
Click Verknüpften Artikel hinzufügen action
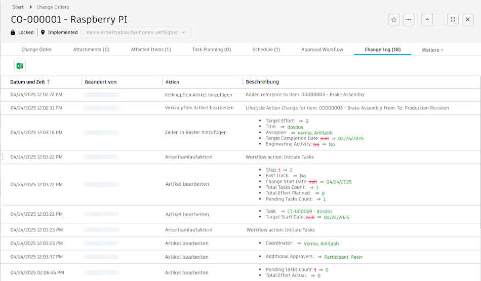(198, 95)
